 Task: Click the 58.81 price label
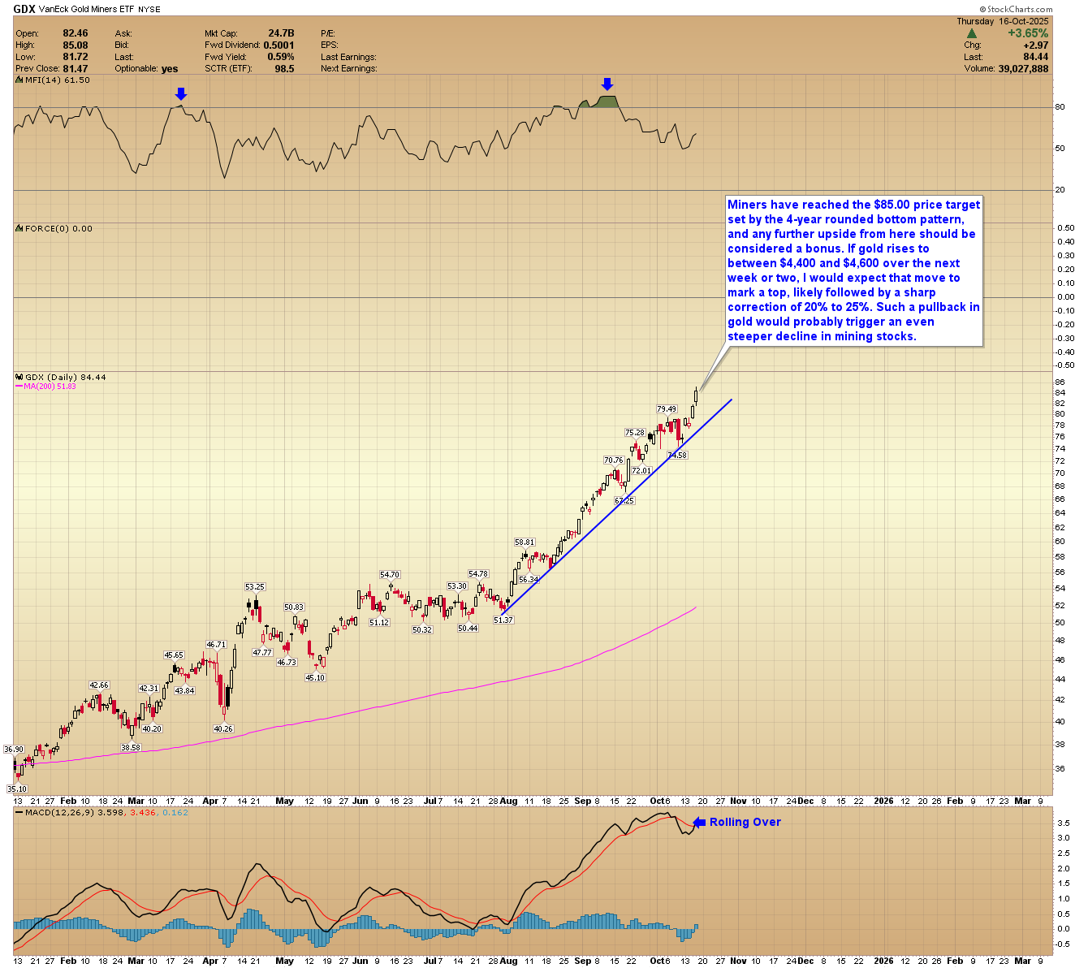click(525, 542)
